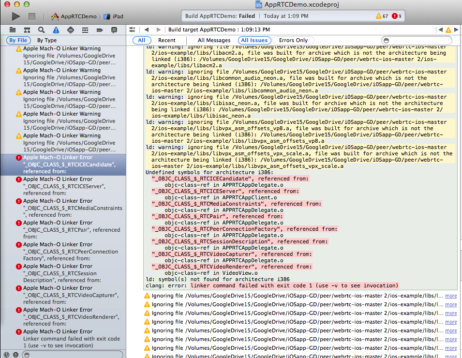Show the Debug navigator

(x=85, y=30)
